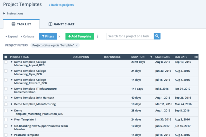Sort by the Duration column header
This screenshot has height=137, width=206.
tap(138, 57)
